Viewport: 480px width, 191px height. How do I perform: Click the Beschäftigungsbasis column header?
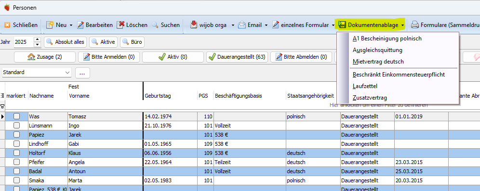tap(250, 96)
